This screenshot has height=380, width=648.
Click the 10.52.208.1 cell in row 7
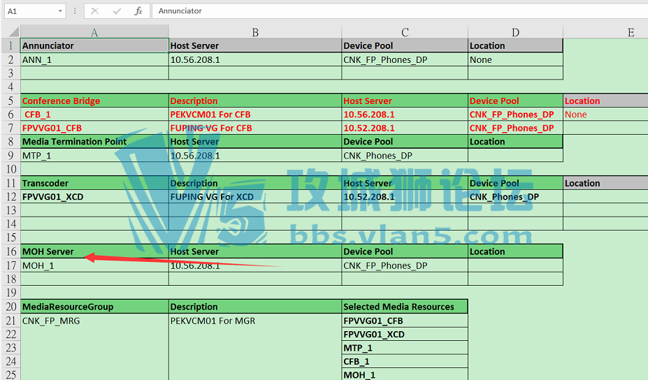405,128
